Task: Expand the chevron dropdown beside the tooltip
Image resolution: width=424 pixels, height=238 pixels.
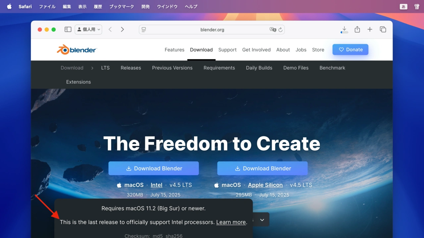Action: point(262,220)
